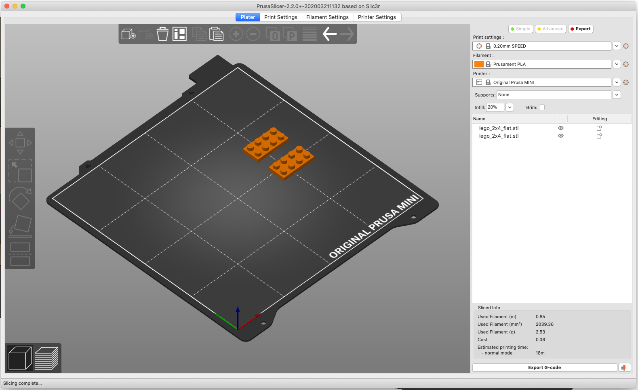This screenshot has height=390, width=638.
Task: Click the Name column header
Action: pos(513,119)
